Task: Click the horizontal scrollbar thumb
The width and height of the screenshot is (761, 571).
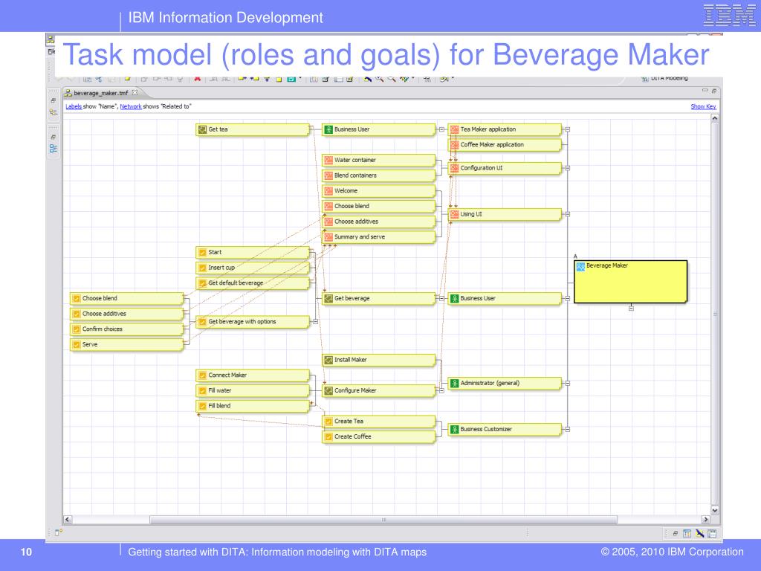Action: (383, 520)
